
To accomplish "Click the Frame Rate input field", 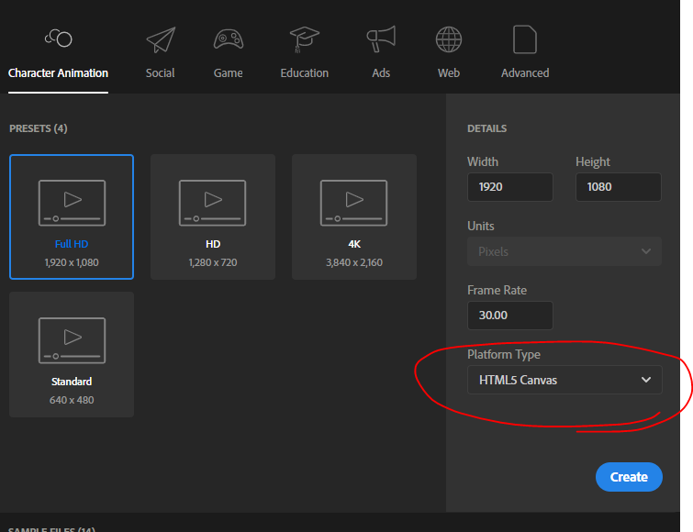I will pos(510,316).
